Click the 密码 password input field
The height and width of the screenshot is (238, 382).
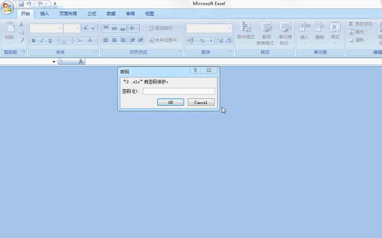click(179, 91)
